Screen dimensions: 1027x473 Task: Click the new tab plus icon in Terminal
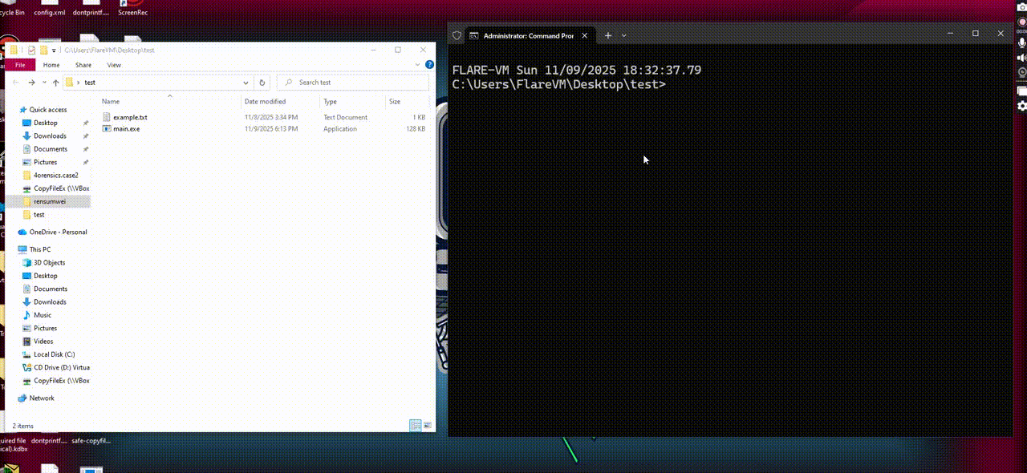coord(608,35)
